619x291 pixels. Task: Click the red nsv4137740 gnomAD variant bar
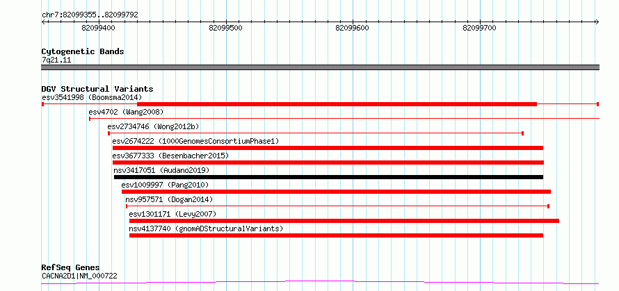(336, 235)
